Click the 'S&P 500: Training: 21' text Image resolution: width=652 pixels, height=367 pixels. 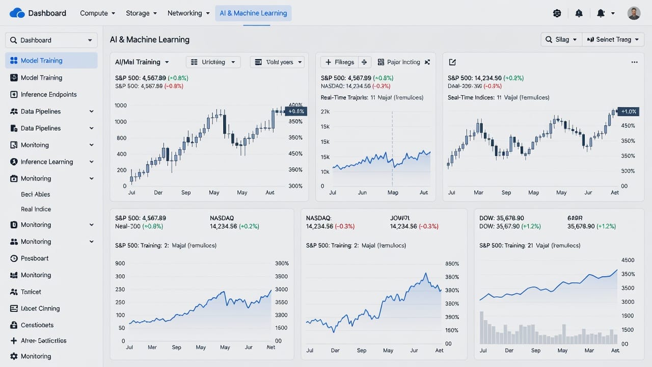[506, 246]
